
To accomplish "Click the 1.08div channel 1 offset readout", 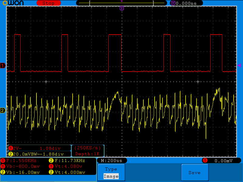I will pyautogui.click(x=50, y=148).
